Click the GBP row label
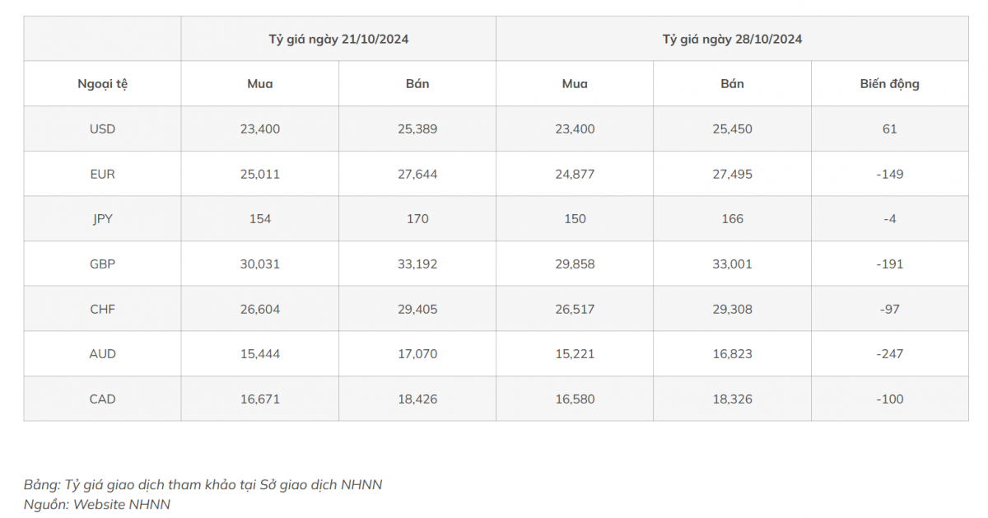Image resolution: width=988 pixels, height=518 pixels. [x=102, y=264]
